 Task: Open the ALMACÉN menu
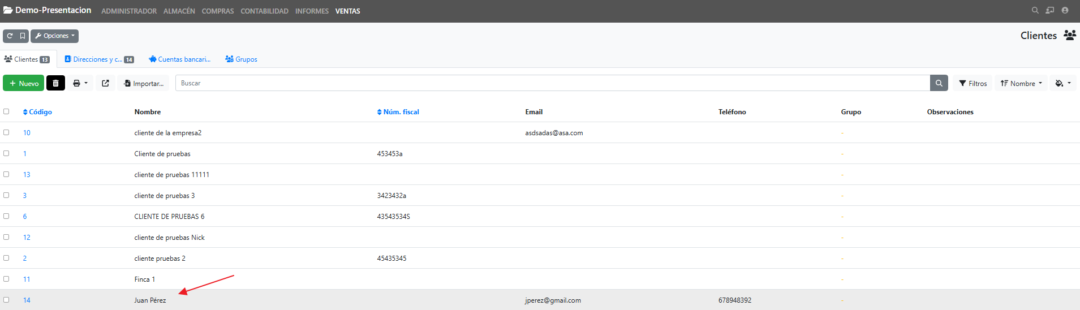click(179, 11)
